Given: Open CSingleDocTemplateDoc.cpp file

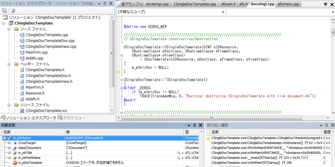Looking at the screenshot, I should pyautogui.click(x=50, y=41).
